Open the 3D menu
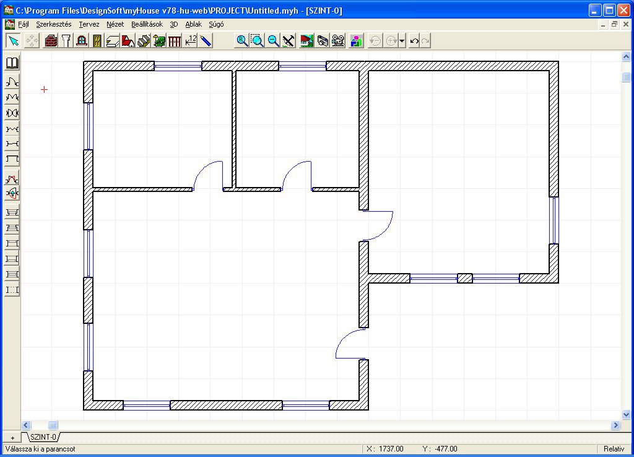 [174, 24]
